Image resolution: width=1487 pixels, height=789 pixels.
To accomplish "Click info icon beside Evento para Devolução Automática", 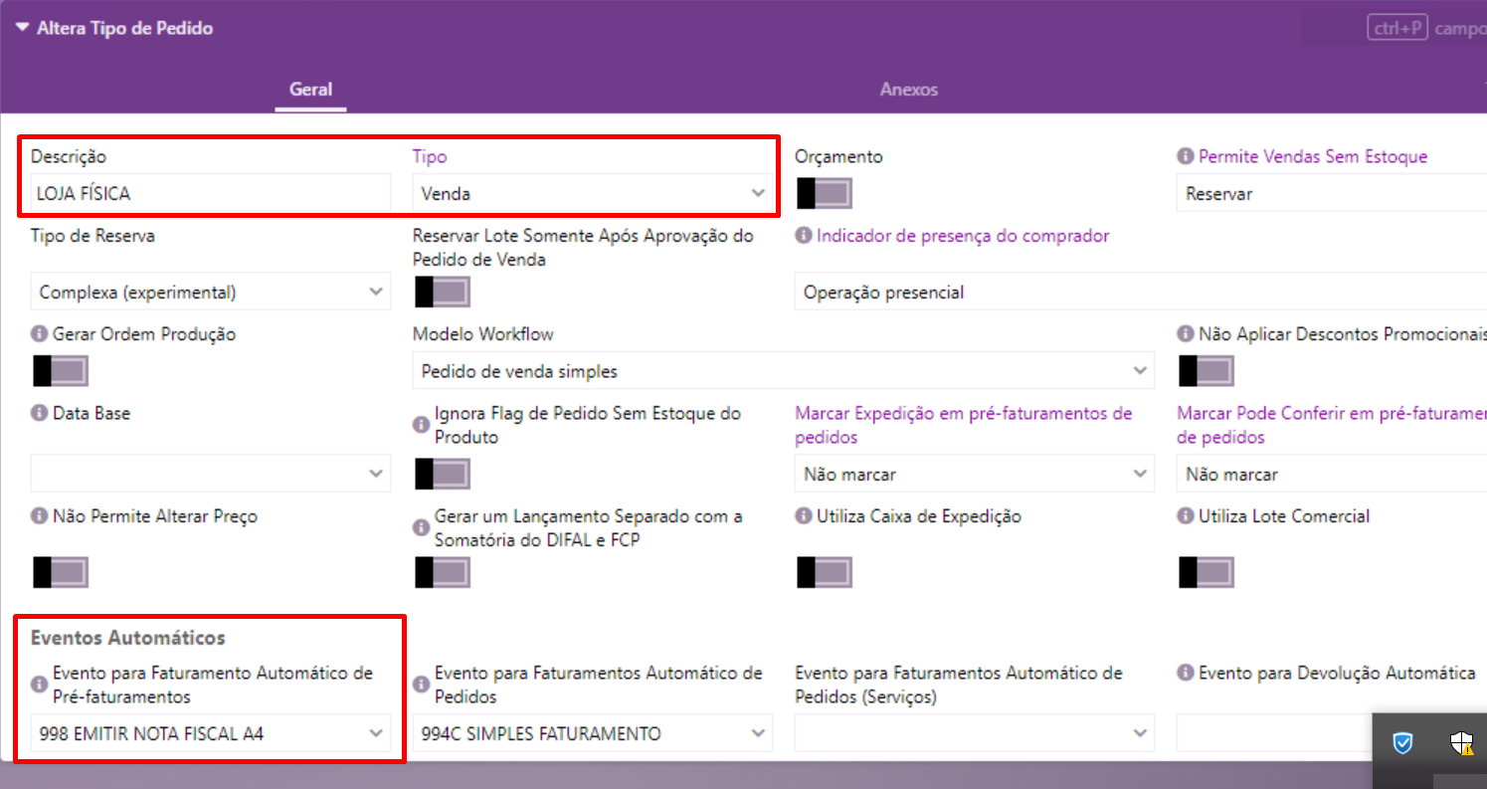I will point(1186,673).
